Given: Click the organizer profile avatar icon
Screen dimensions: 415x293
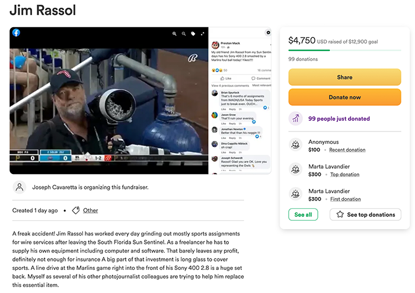Looking at the screenshot, I should tap(20, 187).
